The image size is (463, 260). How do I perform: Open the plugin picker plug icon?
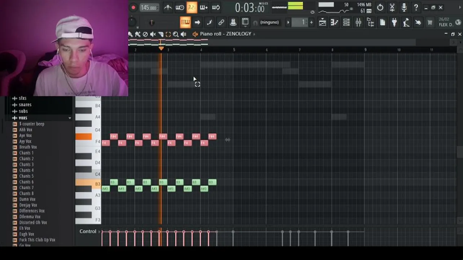tap(394, 22)
